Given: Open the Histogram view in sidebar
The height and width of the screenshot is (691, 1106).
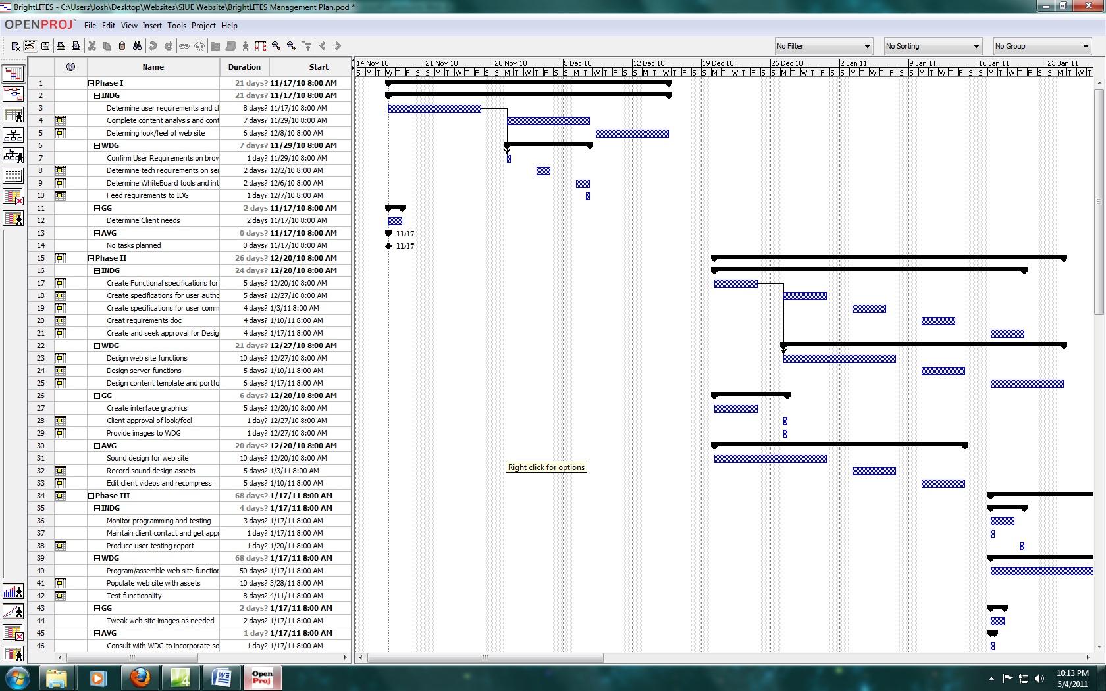Looking at the screenshot, I should coord(13,591).
